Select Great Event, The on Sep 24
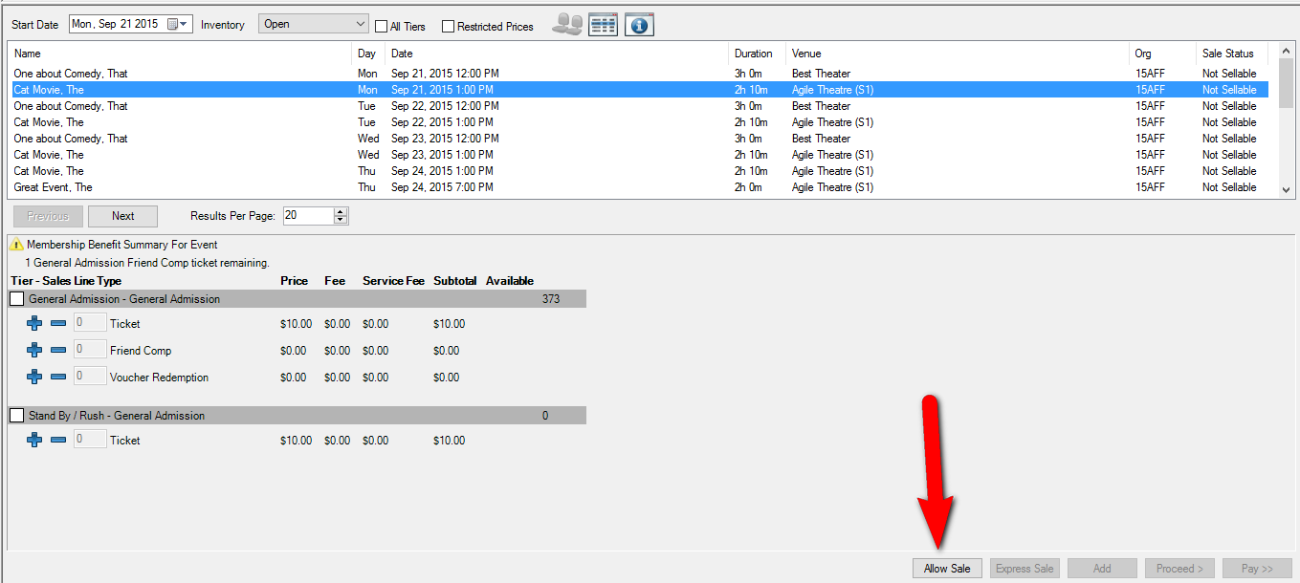The width and height of the screenshot is (1300, 583). coord(639,187)
